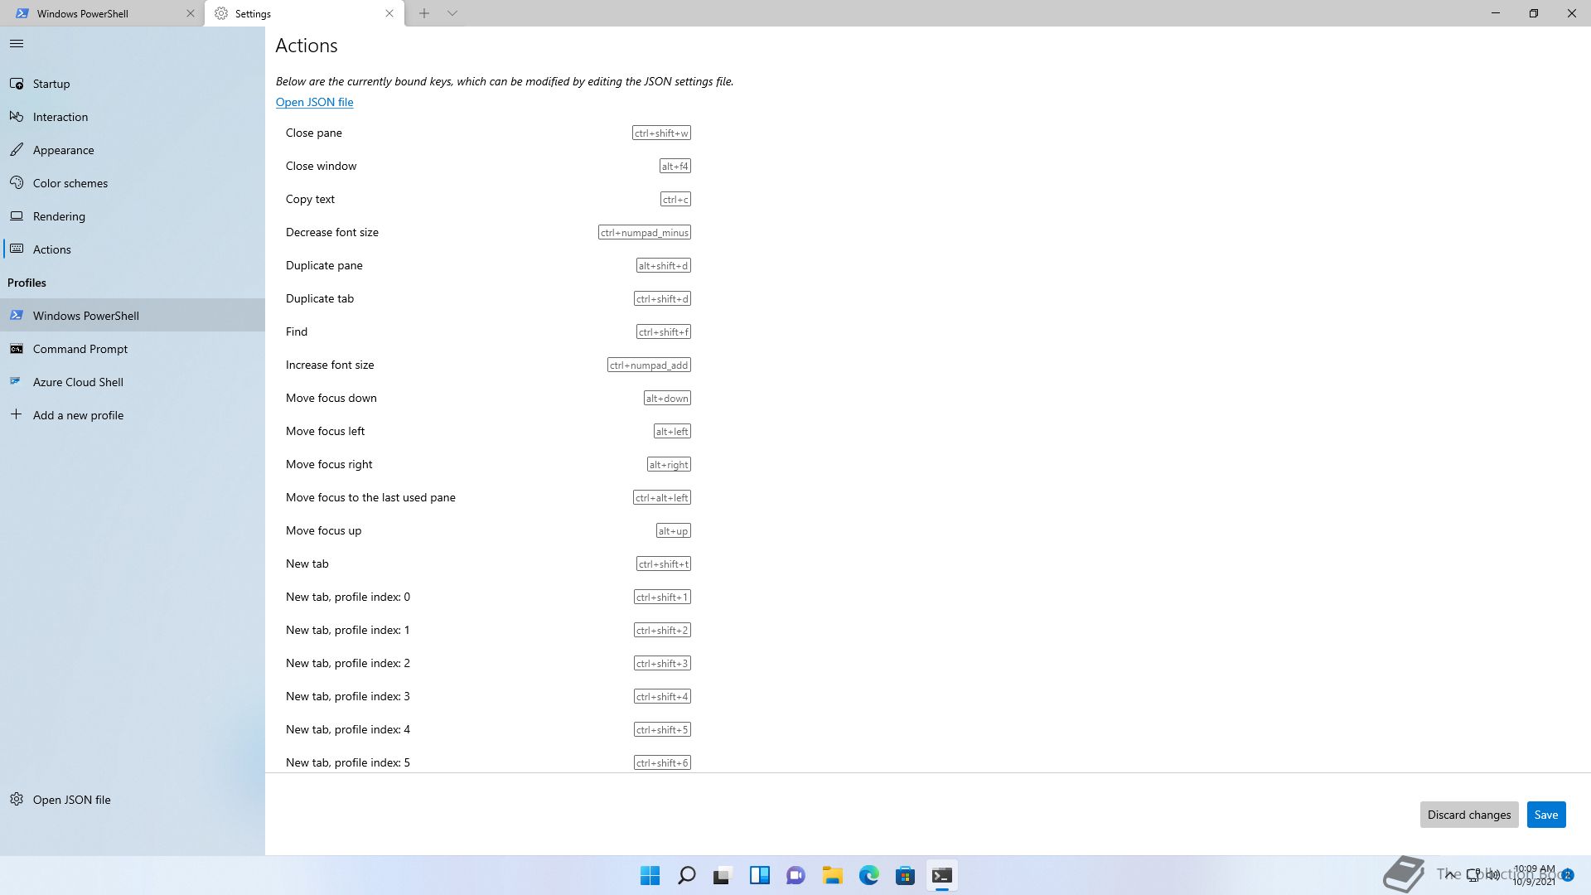This screenshot has height=895, width=1591.
Task: Click Open JSON file in the sidebar
Action: [133, 800]
